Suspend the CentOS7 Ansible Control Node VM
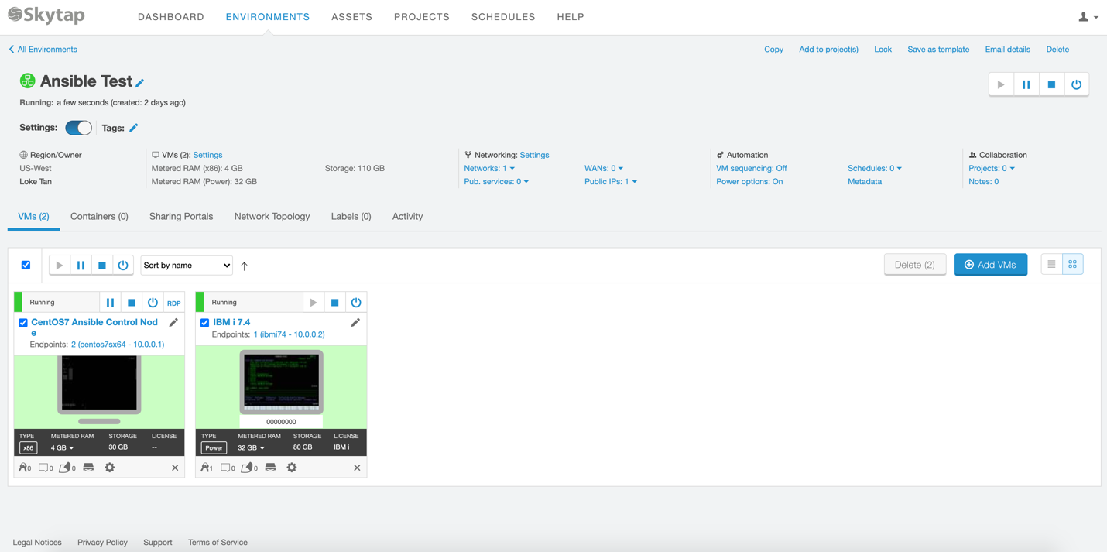The image size is (1107, 552). (x=110, y=303)
